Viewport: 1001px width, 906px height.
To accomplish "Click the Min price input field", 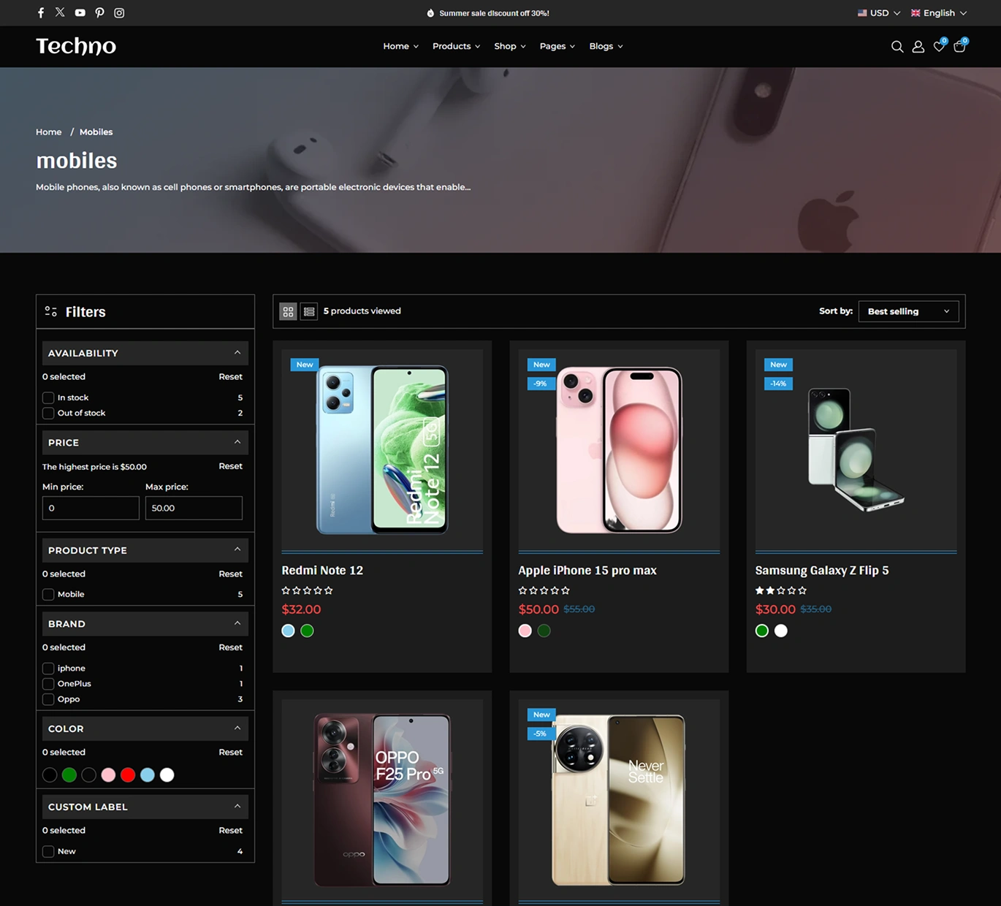I will tap(91, 508).
